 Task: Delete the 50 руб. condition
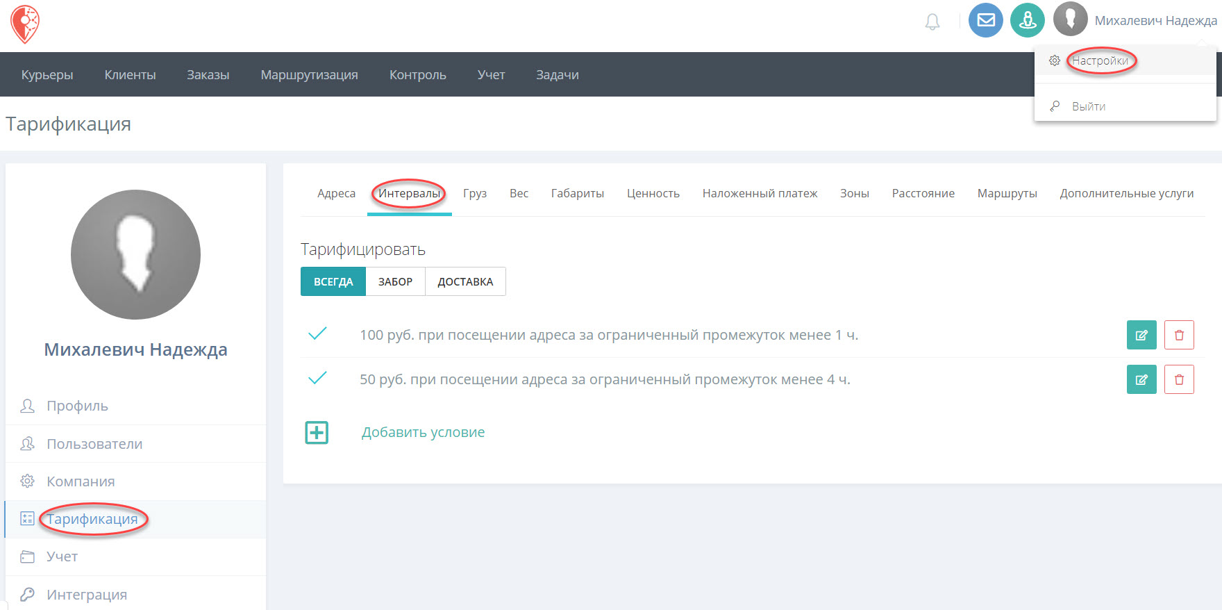click(x=1179, y=379)
